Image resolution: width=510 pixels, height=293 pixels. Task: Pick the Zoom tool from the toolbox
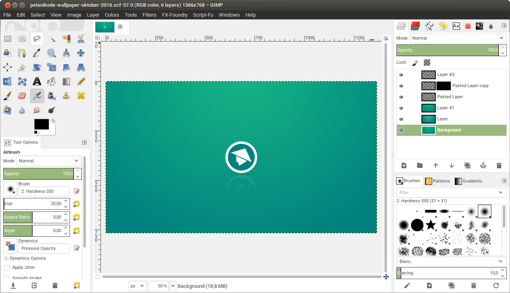[51, 53]
